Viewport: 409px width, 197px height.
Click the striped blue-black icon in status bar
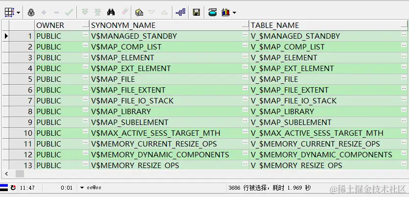[4, 187]
